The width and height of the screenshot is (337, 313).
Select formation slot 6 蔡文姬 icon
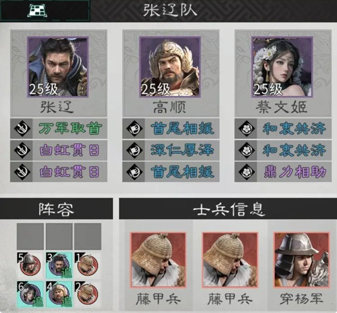pyautogui.click(x=30, y=294)
